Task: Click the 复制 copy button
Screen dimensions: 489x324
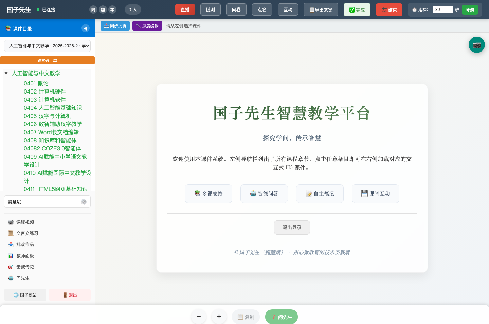Action: pyautogui.click(x=246, y=317)
